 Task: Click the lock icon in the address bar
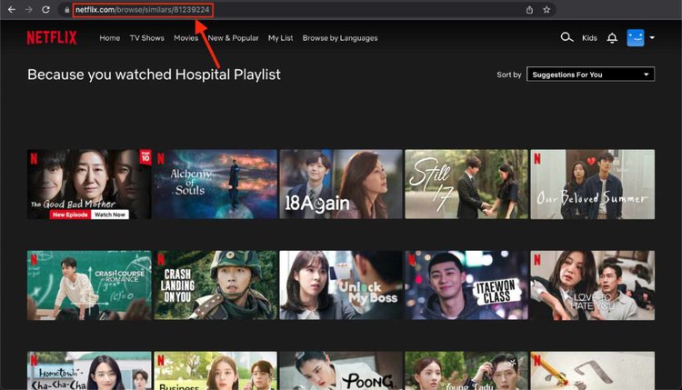(67, 10)
